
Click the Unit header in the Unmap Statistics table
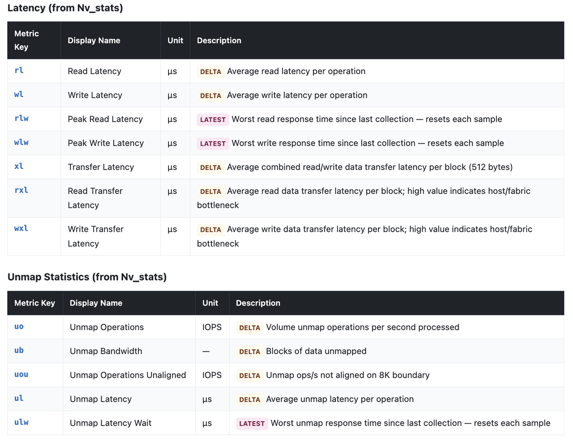[210, 303]
